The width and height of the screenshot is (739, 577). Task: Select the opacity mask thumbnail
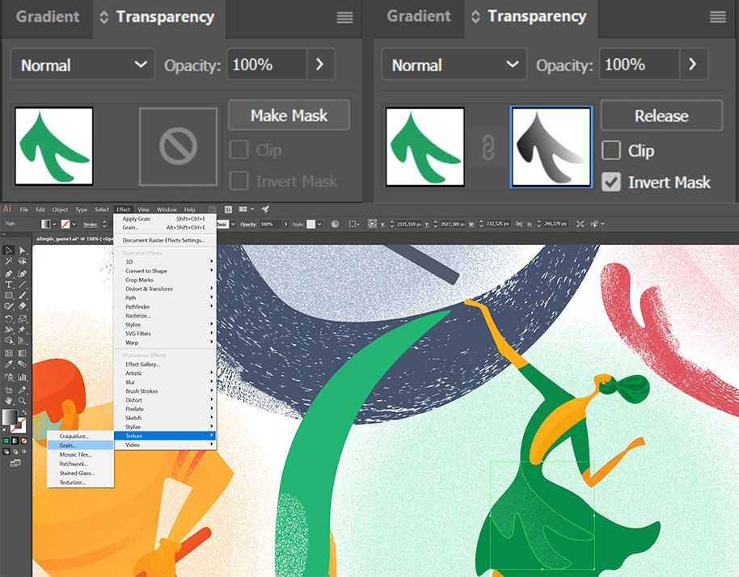coord(551,147)
